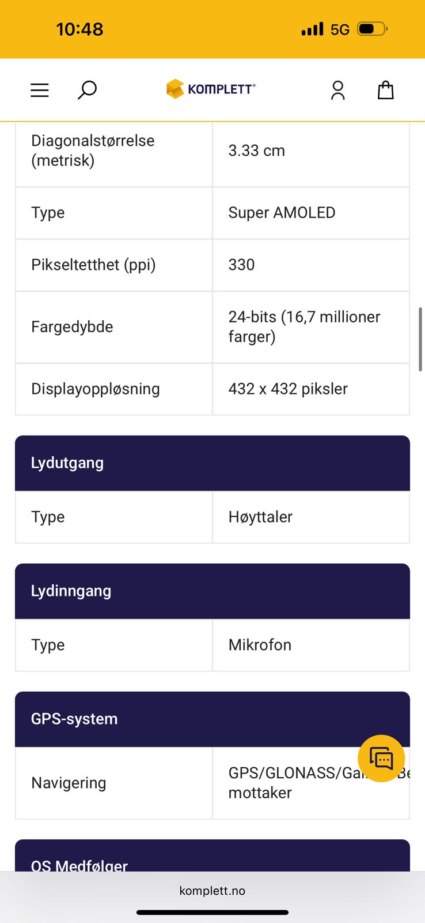Collapse the Lydutgang section header

click(212, 463)
